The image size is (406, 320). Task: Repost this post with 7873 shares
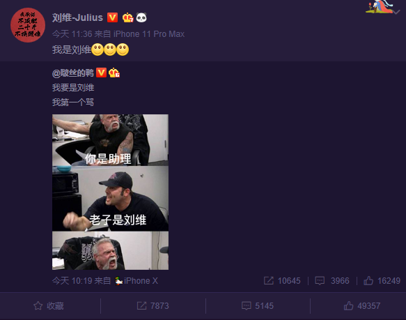coord(153,306)
